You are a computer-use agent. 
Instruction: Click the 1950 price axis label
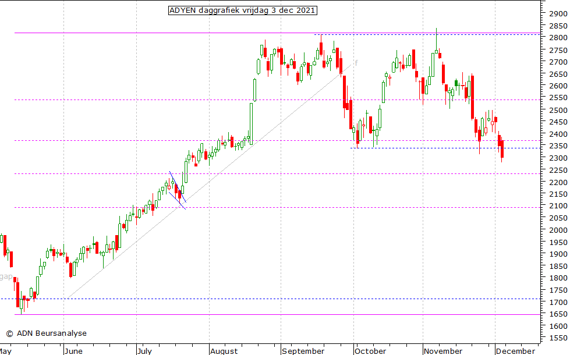point(558,242)
